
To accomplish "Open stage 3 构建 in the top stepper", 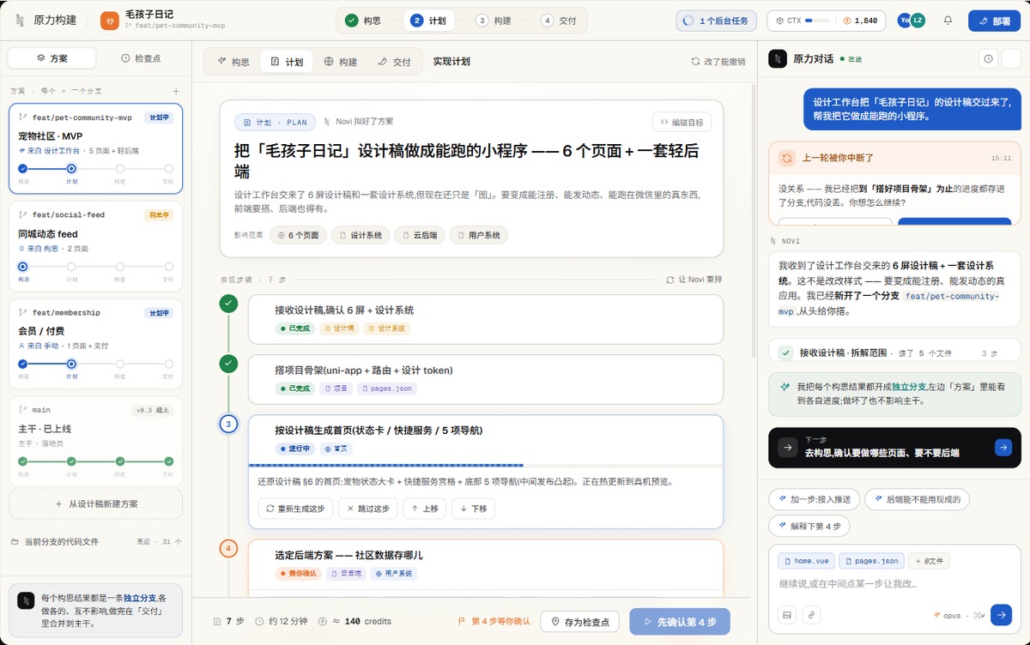I will tap(494, 21).
